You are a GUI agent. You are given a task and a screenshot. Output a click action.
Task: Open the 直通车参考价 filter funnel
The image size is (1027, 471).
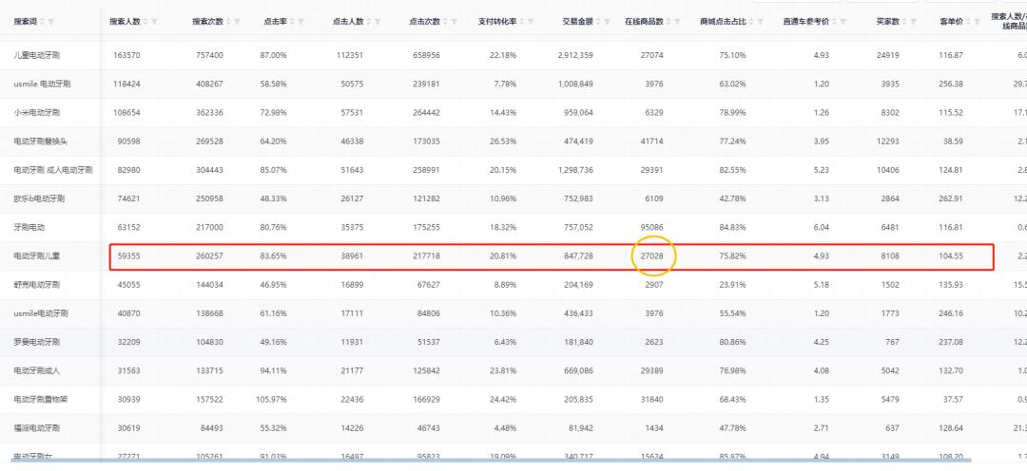click(x=843, y=22)
